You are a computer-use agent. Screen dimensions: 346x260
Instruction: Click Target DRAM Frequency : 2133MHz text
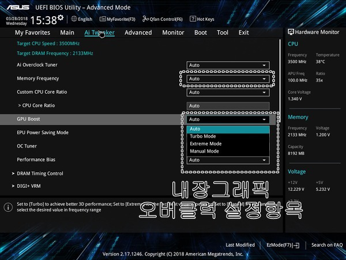pyautogui.click(x=55, y=53)
